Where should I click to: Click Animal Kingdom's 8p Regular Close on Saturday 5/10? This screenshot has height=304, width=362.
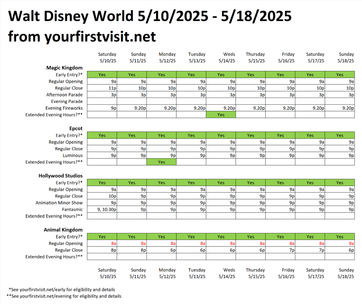(x=102, y=250)
